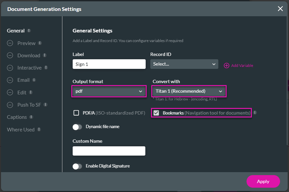
Task: Switch to the Where Used section
Action: (21, 129)
